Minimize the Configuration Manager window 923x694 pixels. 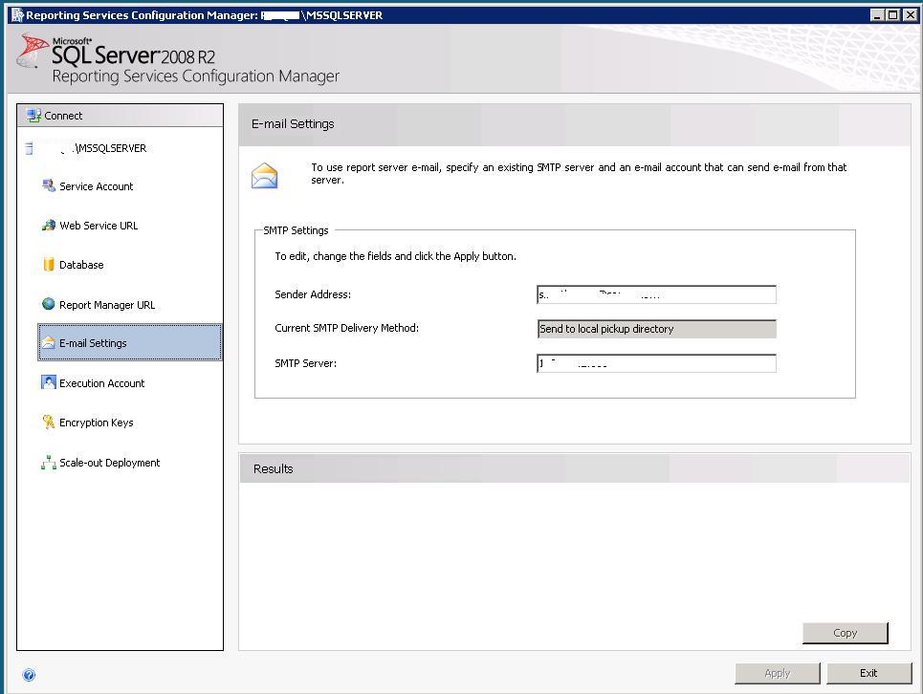click(x=877, y=15)
